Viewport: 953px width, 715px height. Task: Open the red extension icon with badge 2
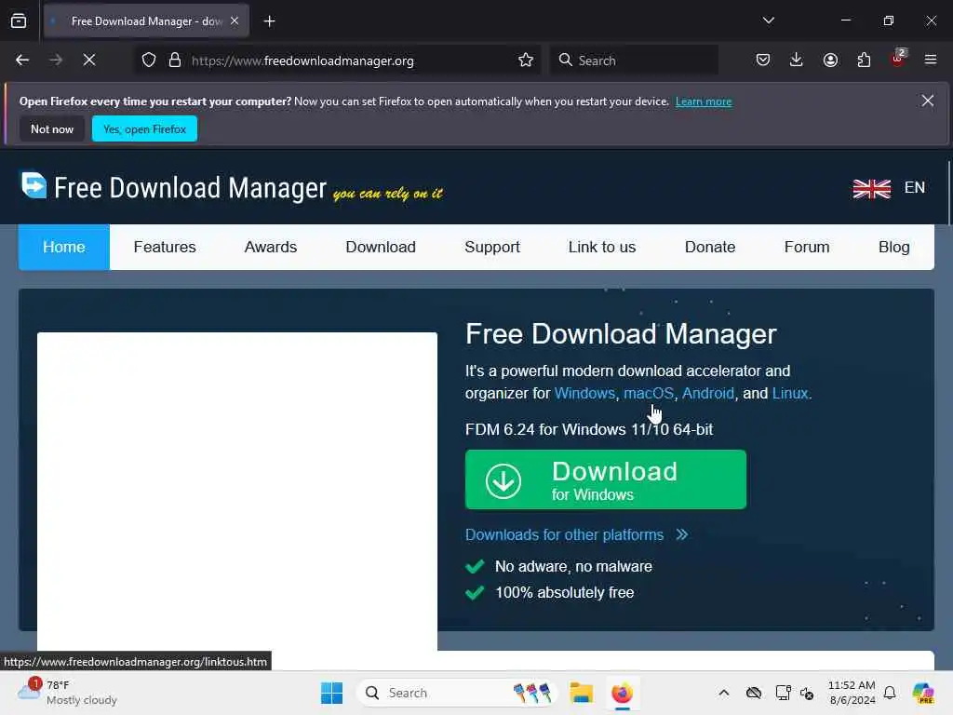point(898,59)
